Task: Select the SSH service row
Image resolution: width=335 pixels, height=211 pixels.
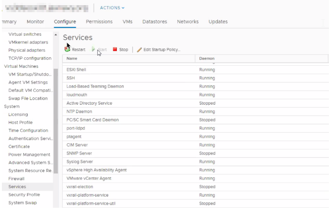Action: point(195,78)
